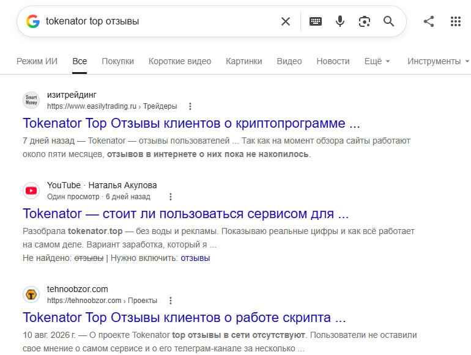Click the blue 'отзывы' include-word link
Screen dimensions: 471x355
click(x=195, y=258)
